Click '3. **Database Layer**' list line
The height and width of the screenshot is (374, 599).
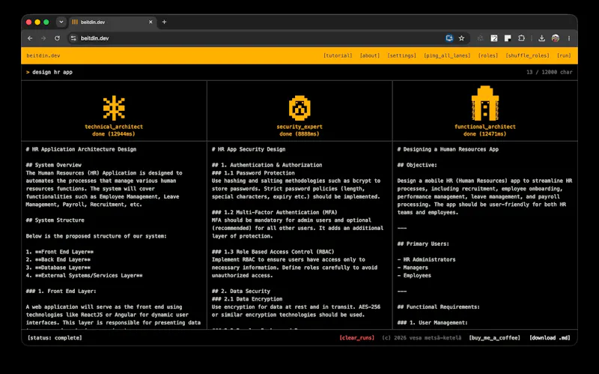click(x=58, y=268)
